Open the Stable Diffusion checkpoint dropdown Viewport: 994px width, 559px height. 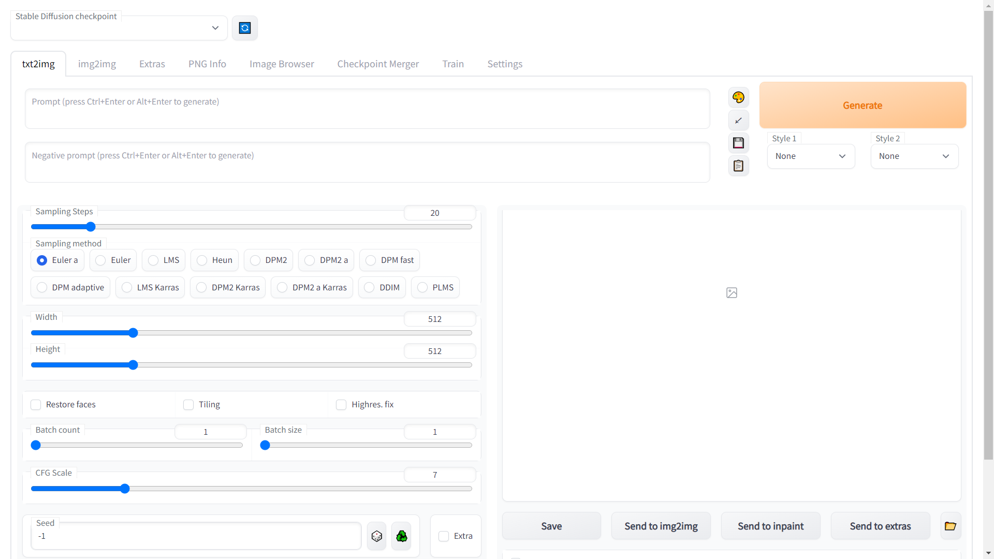point(119,28)
